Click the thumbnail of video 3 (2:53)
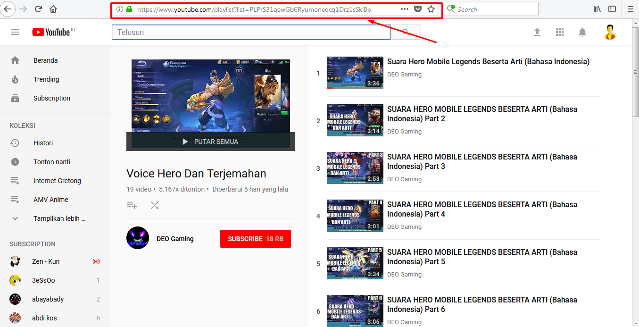639x327 pixels. [355, 168]
